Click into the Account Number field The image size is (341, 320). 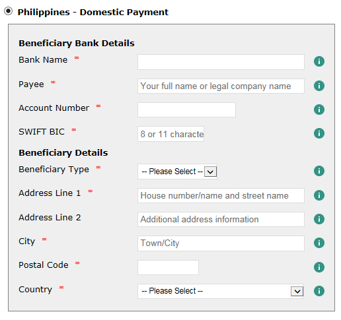pyautogui.click(x=186, y=110)
